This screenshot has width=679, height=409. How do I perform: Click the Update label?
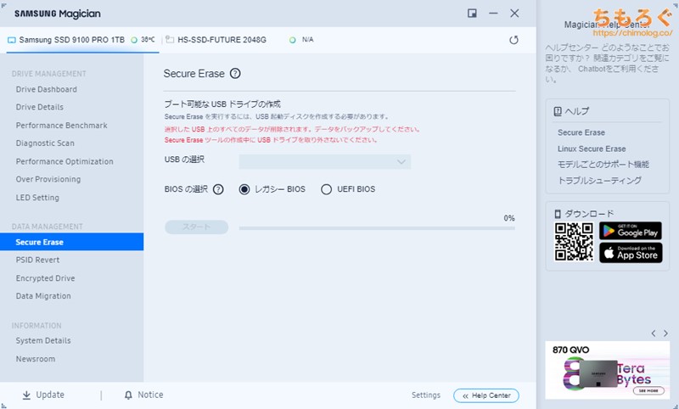point(50,395)
